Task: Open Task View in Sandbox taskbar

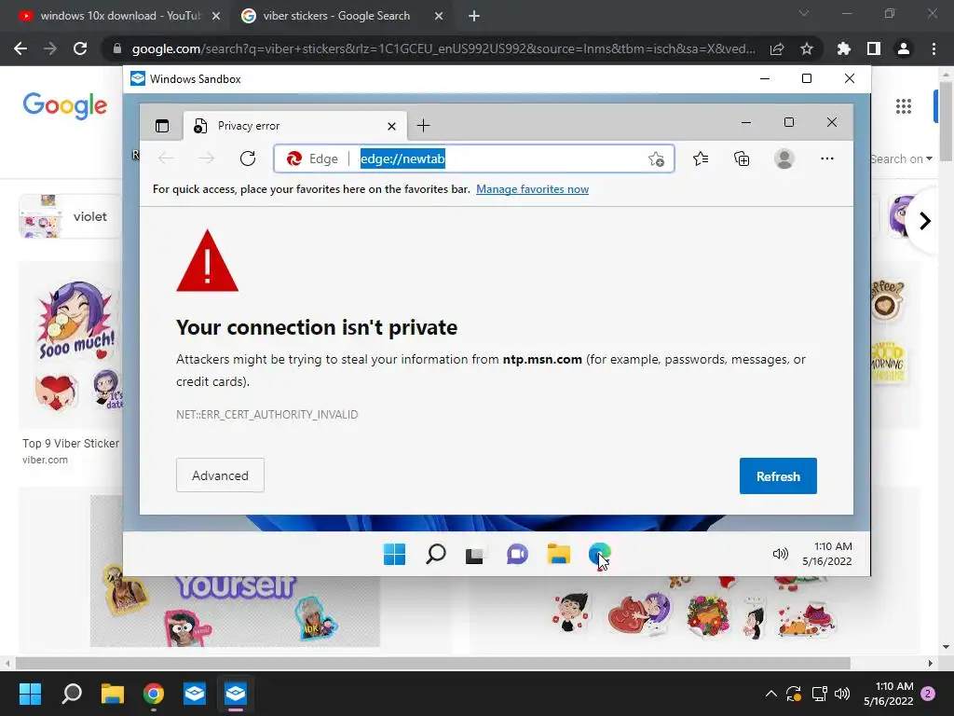Action: 474,556
